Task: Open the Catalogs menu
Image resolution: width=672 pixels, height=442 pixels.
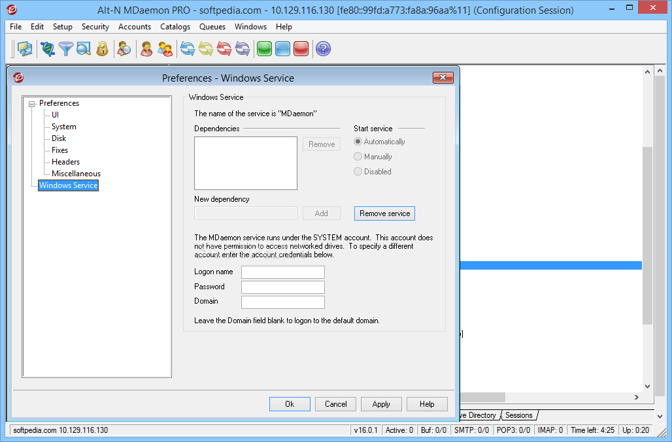Action: (175, 27)
